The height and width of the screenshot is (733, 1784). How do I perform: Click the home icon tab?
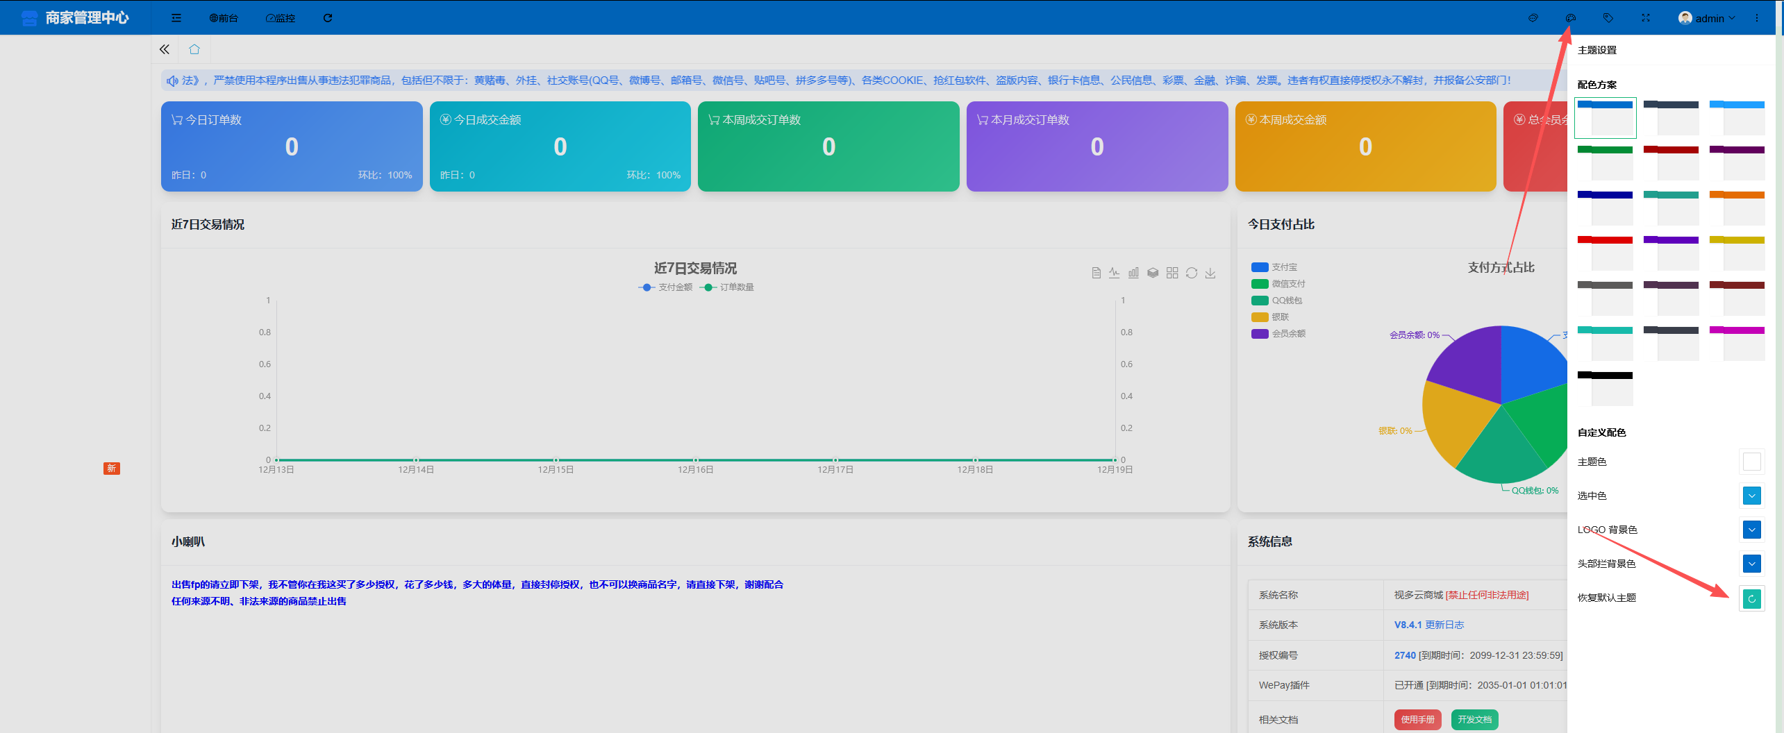[194, 49]
